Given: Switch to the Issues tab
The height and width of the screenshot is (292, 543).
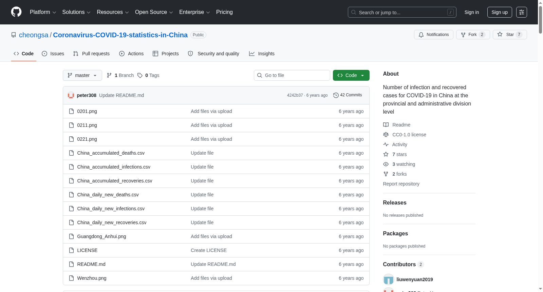Looking at the screenshot, I should point(53,54).
